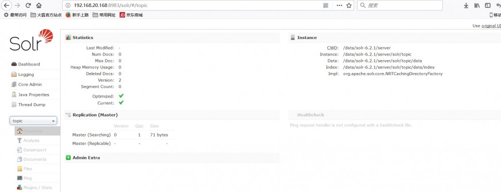Screen dimensions: 501x192
Task: Click the Solr logo
Action: (31, 40)
